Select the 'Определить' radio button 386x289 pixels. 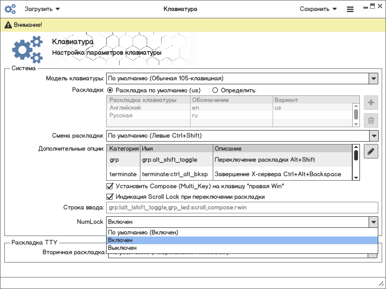point(215,90)
